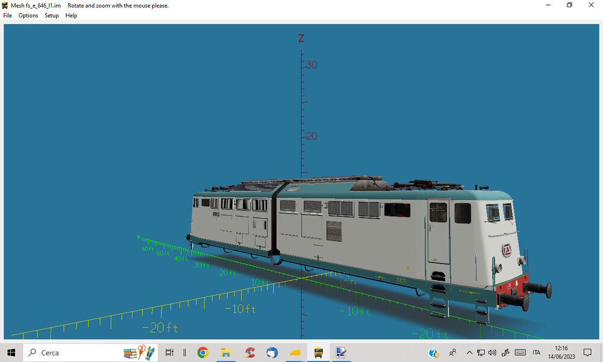
Task: Restore down the mesh viewer window
Action: pyautogui.click(x=570, y=5)
